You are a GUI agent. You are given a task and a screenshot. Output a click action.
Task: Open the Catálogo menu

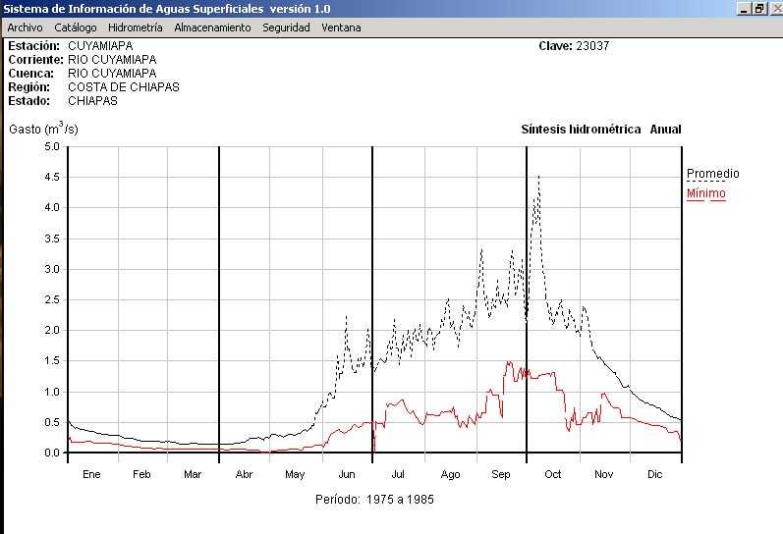(76, 27)
